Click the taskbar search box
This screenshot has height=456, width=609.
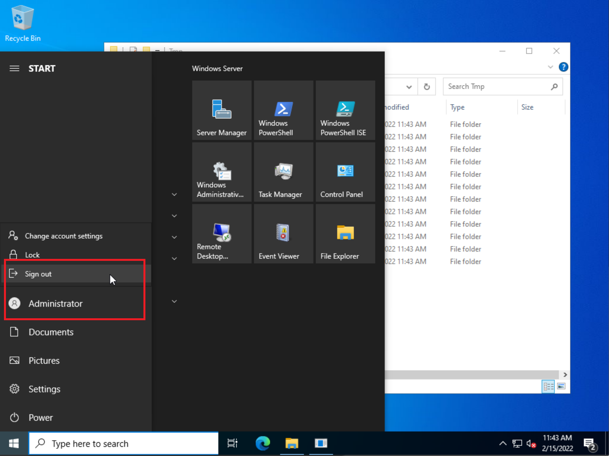(124, 444)
